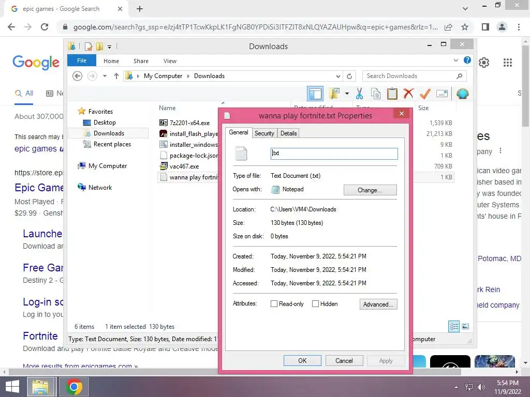Screen dimensions: 530x397
Task: Click the Advanced... attributes button
Action: pyautogui.click(x=378, y=304)
